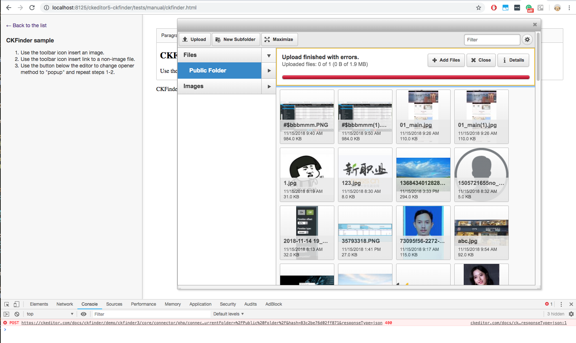Close the upload error panel

pyautogui.click(x=481, y=60)
